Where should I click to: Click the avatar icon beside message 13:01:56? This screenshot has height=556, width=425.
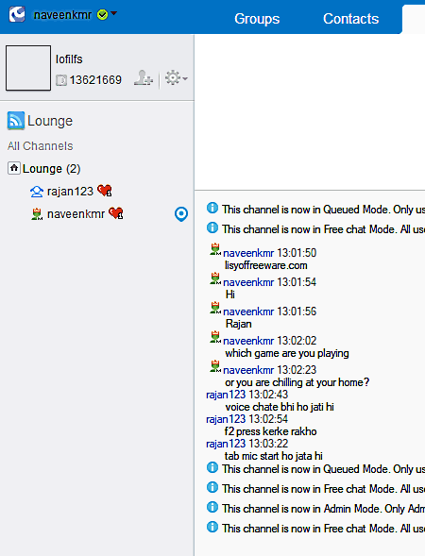[215, 308]
